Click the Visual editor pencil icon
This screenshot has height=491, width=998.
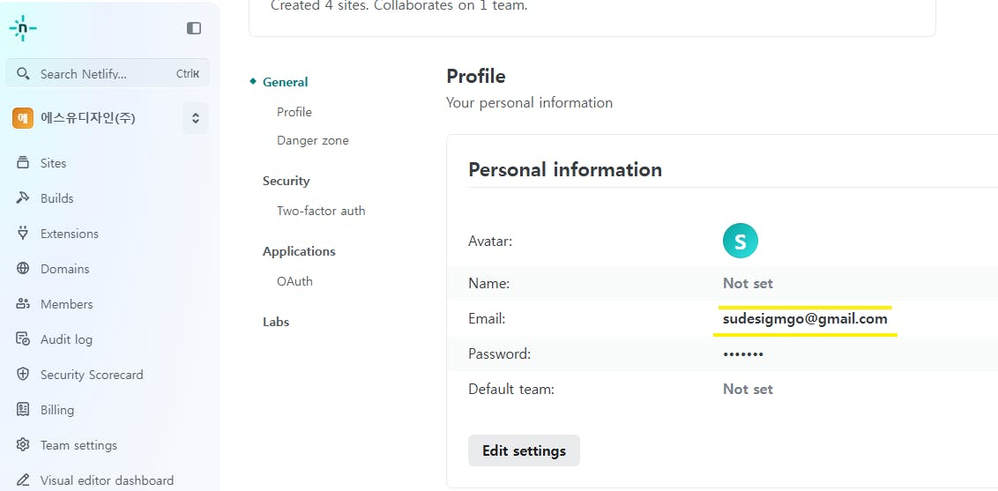23,480
